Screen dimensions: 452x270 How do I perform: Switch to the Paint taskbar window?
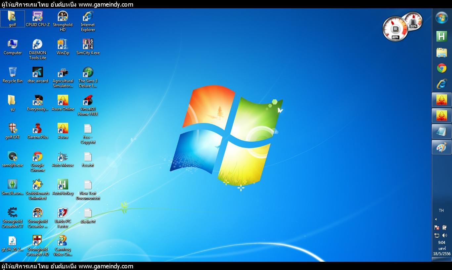pyautogui.click(x=442, y=147)
